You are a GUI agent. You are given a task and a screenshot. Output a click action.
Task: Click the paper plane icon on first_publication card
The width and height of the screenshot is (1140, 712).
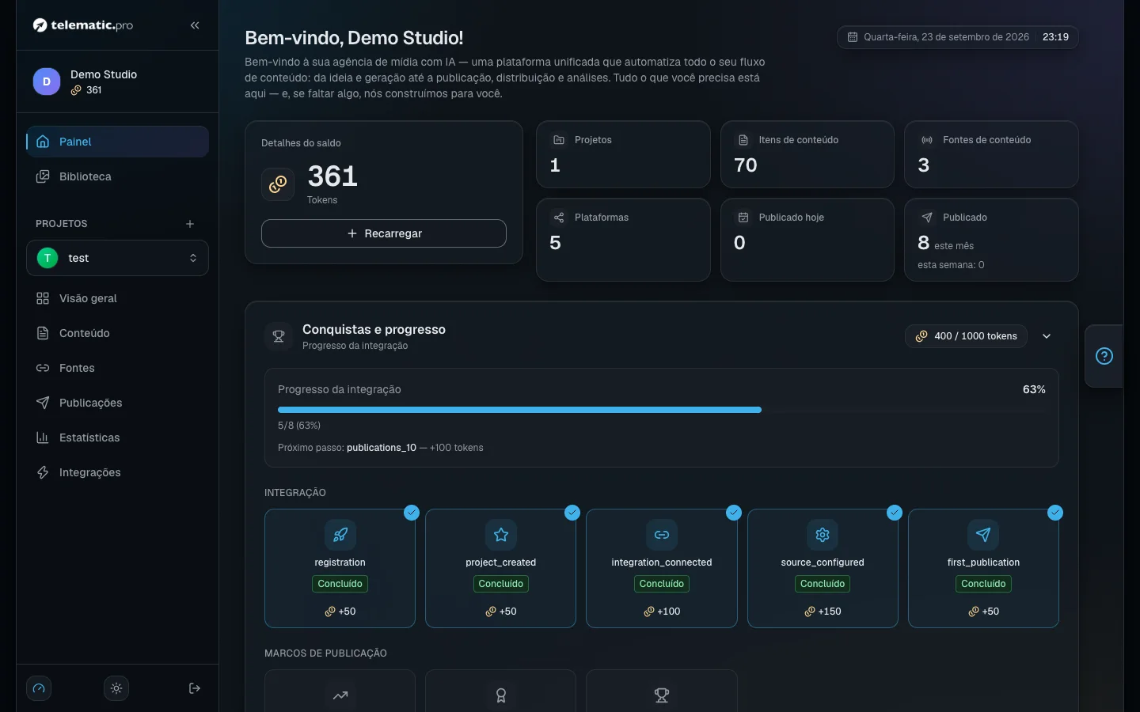tap(983, 535)
